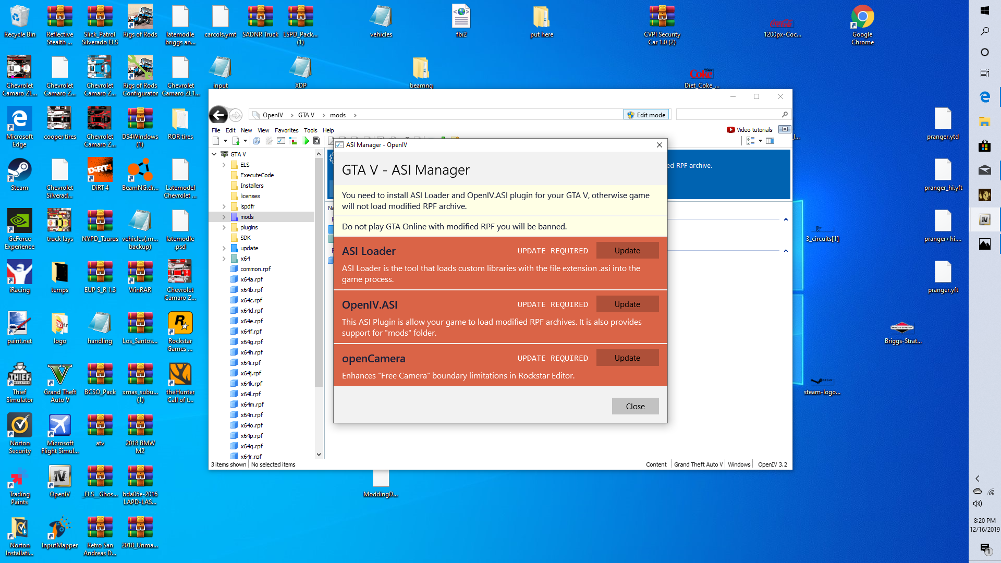
Task: Click the back navigation arrow in OpenIV
Action: click(218, 115)
